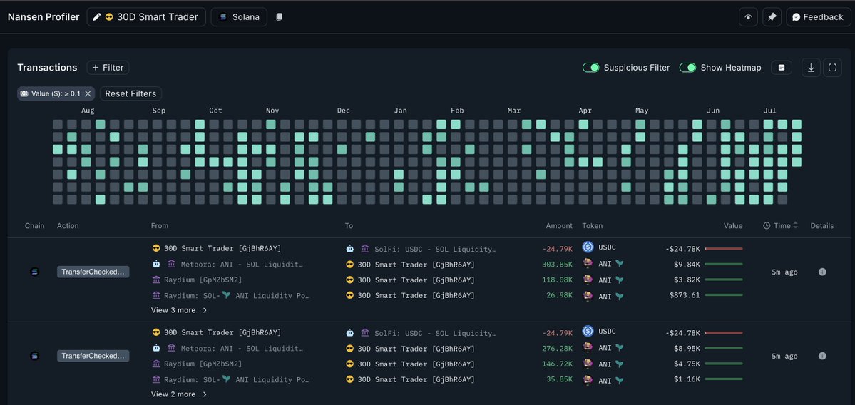
Task: Copy the address with the clipboard icon
Action: [280, 17]
